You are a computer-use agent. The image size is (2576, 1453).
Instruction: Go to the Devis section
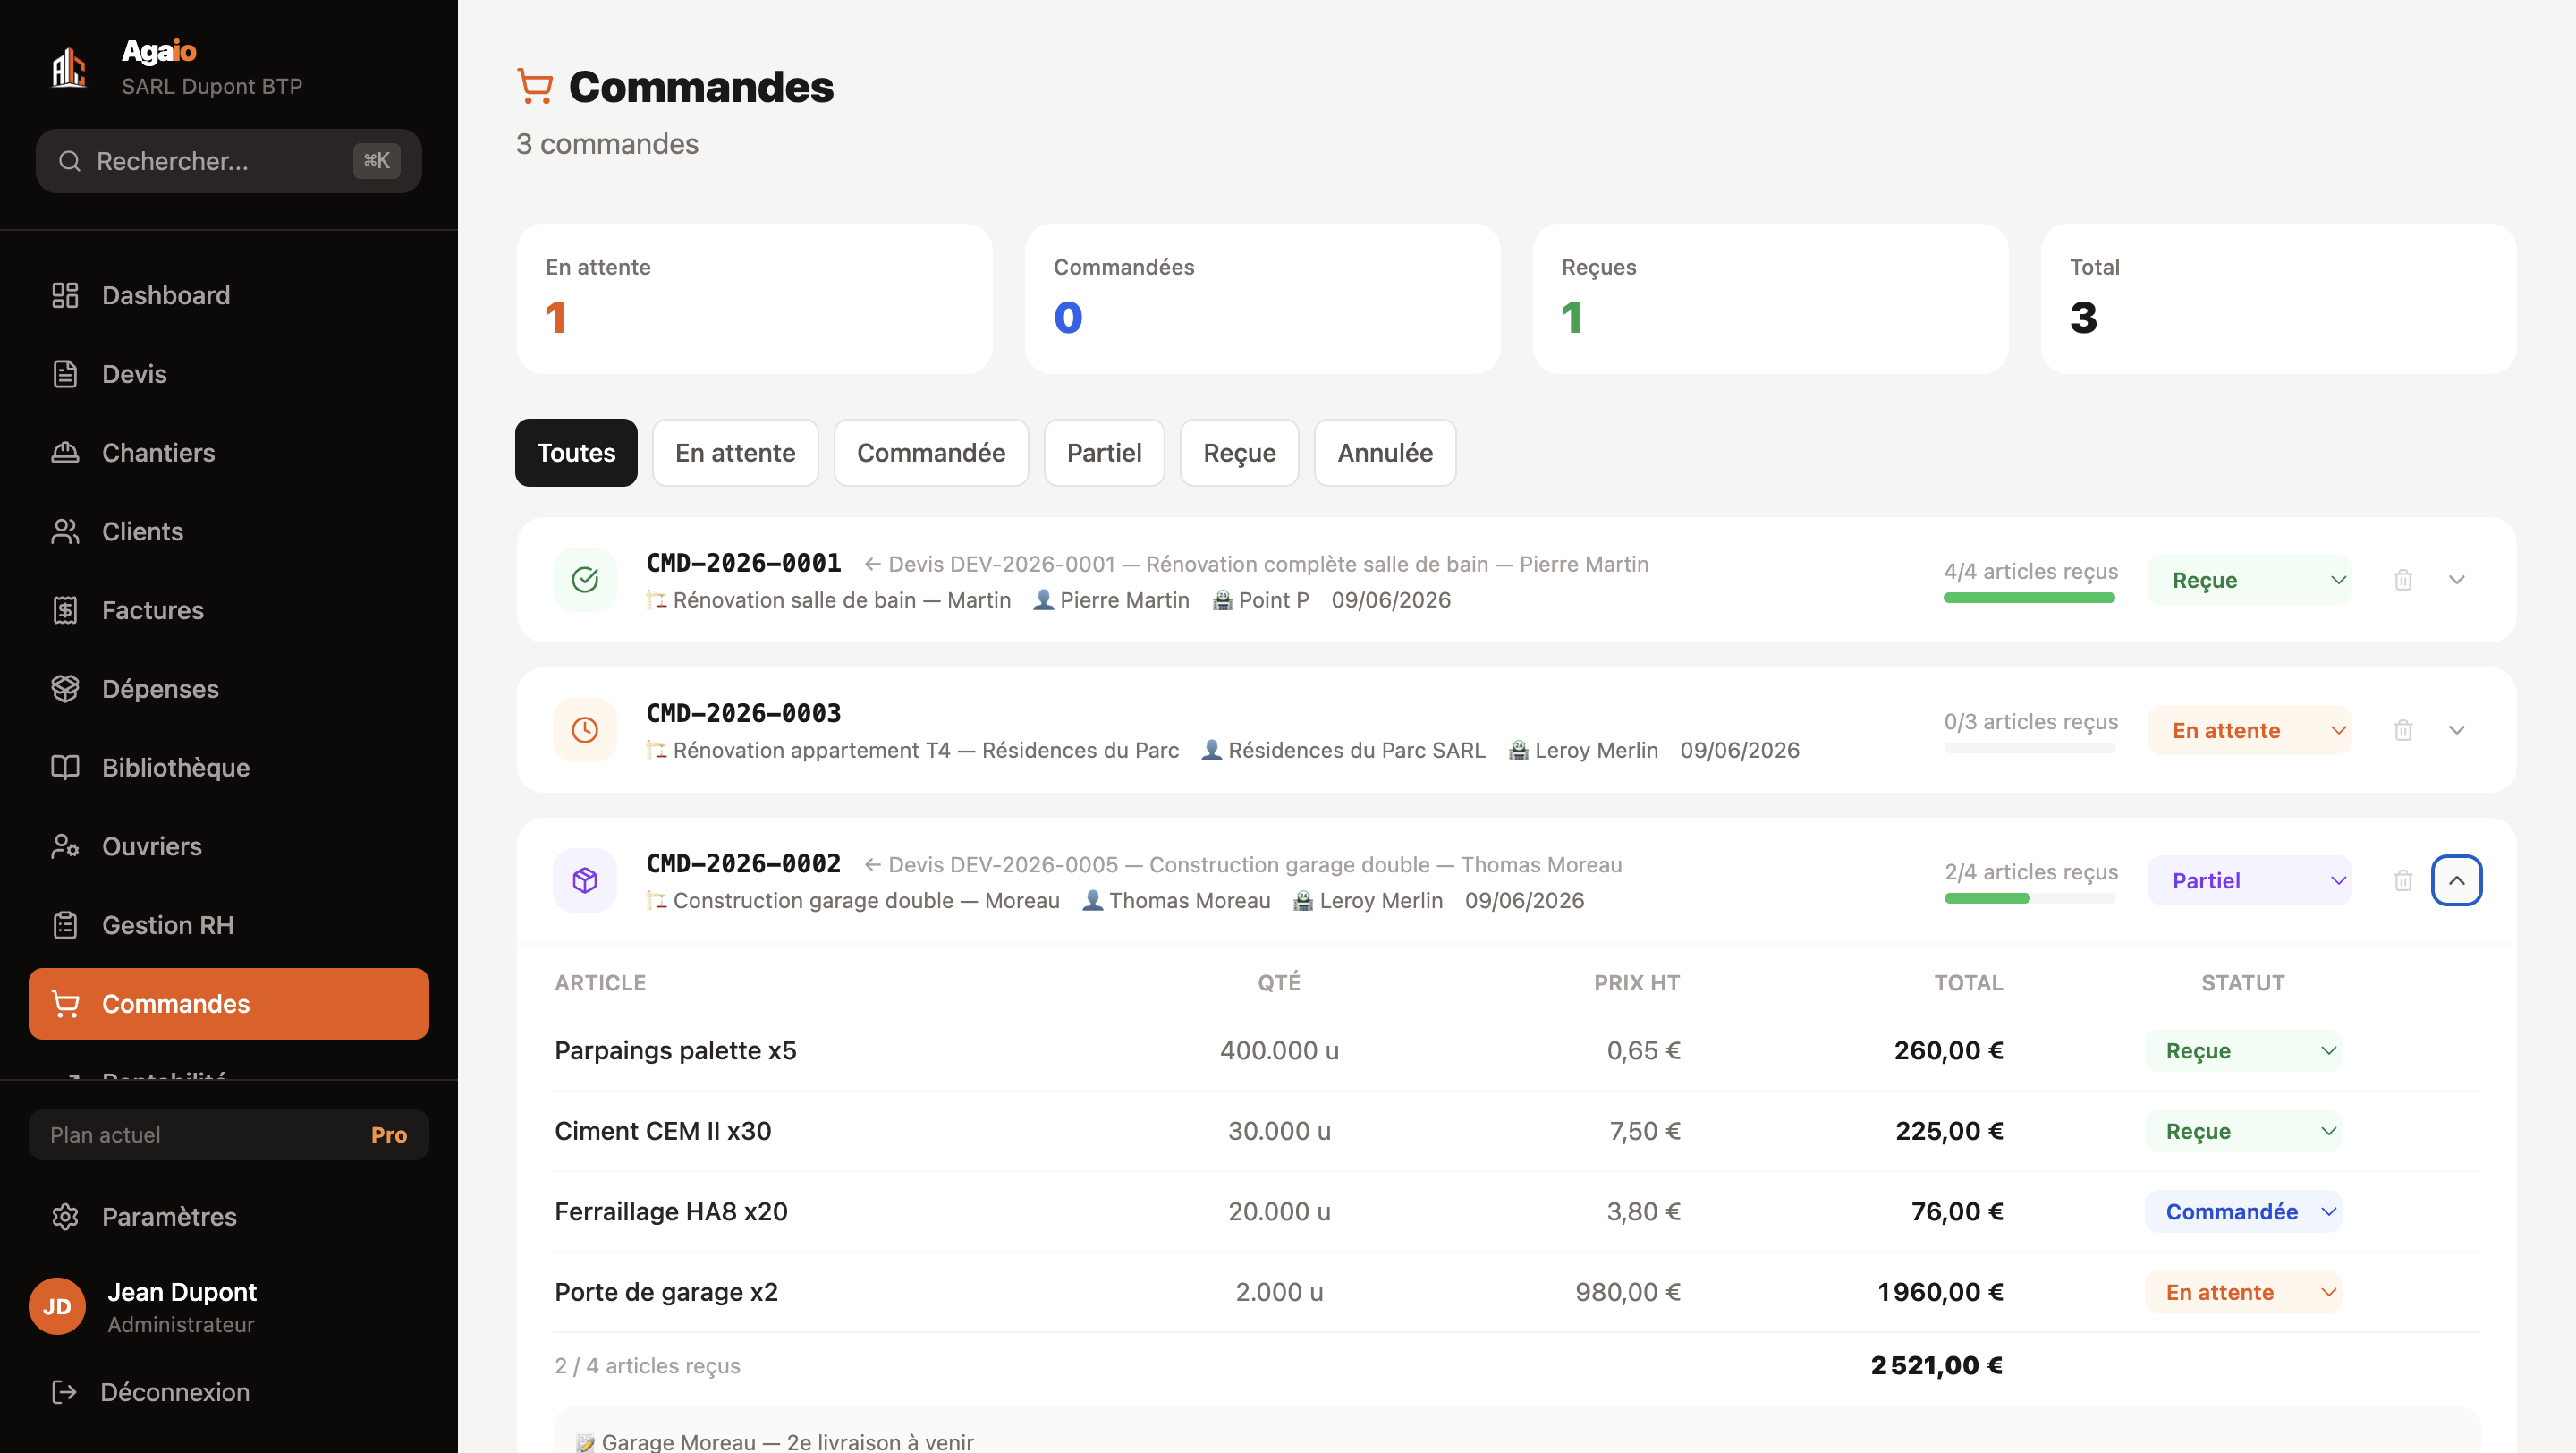tap(229, 374)
